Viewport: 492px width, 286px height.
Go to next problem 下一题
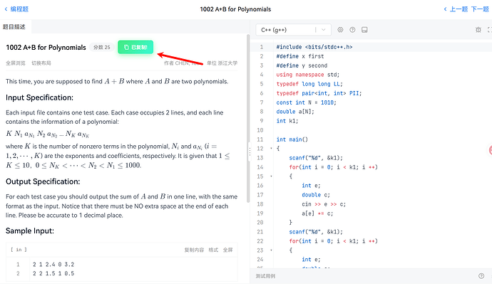coord(480,9)
